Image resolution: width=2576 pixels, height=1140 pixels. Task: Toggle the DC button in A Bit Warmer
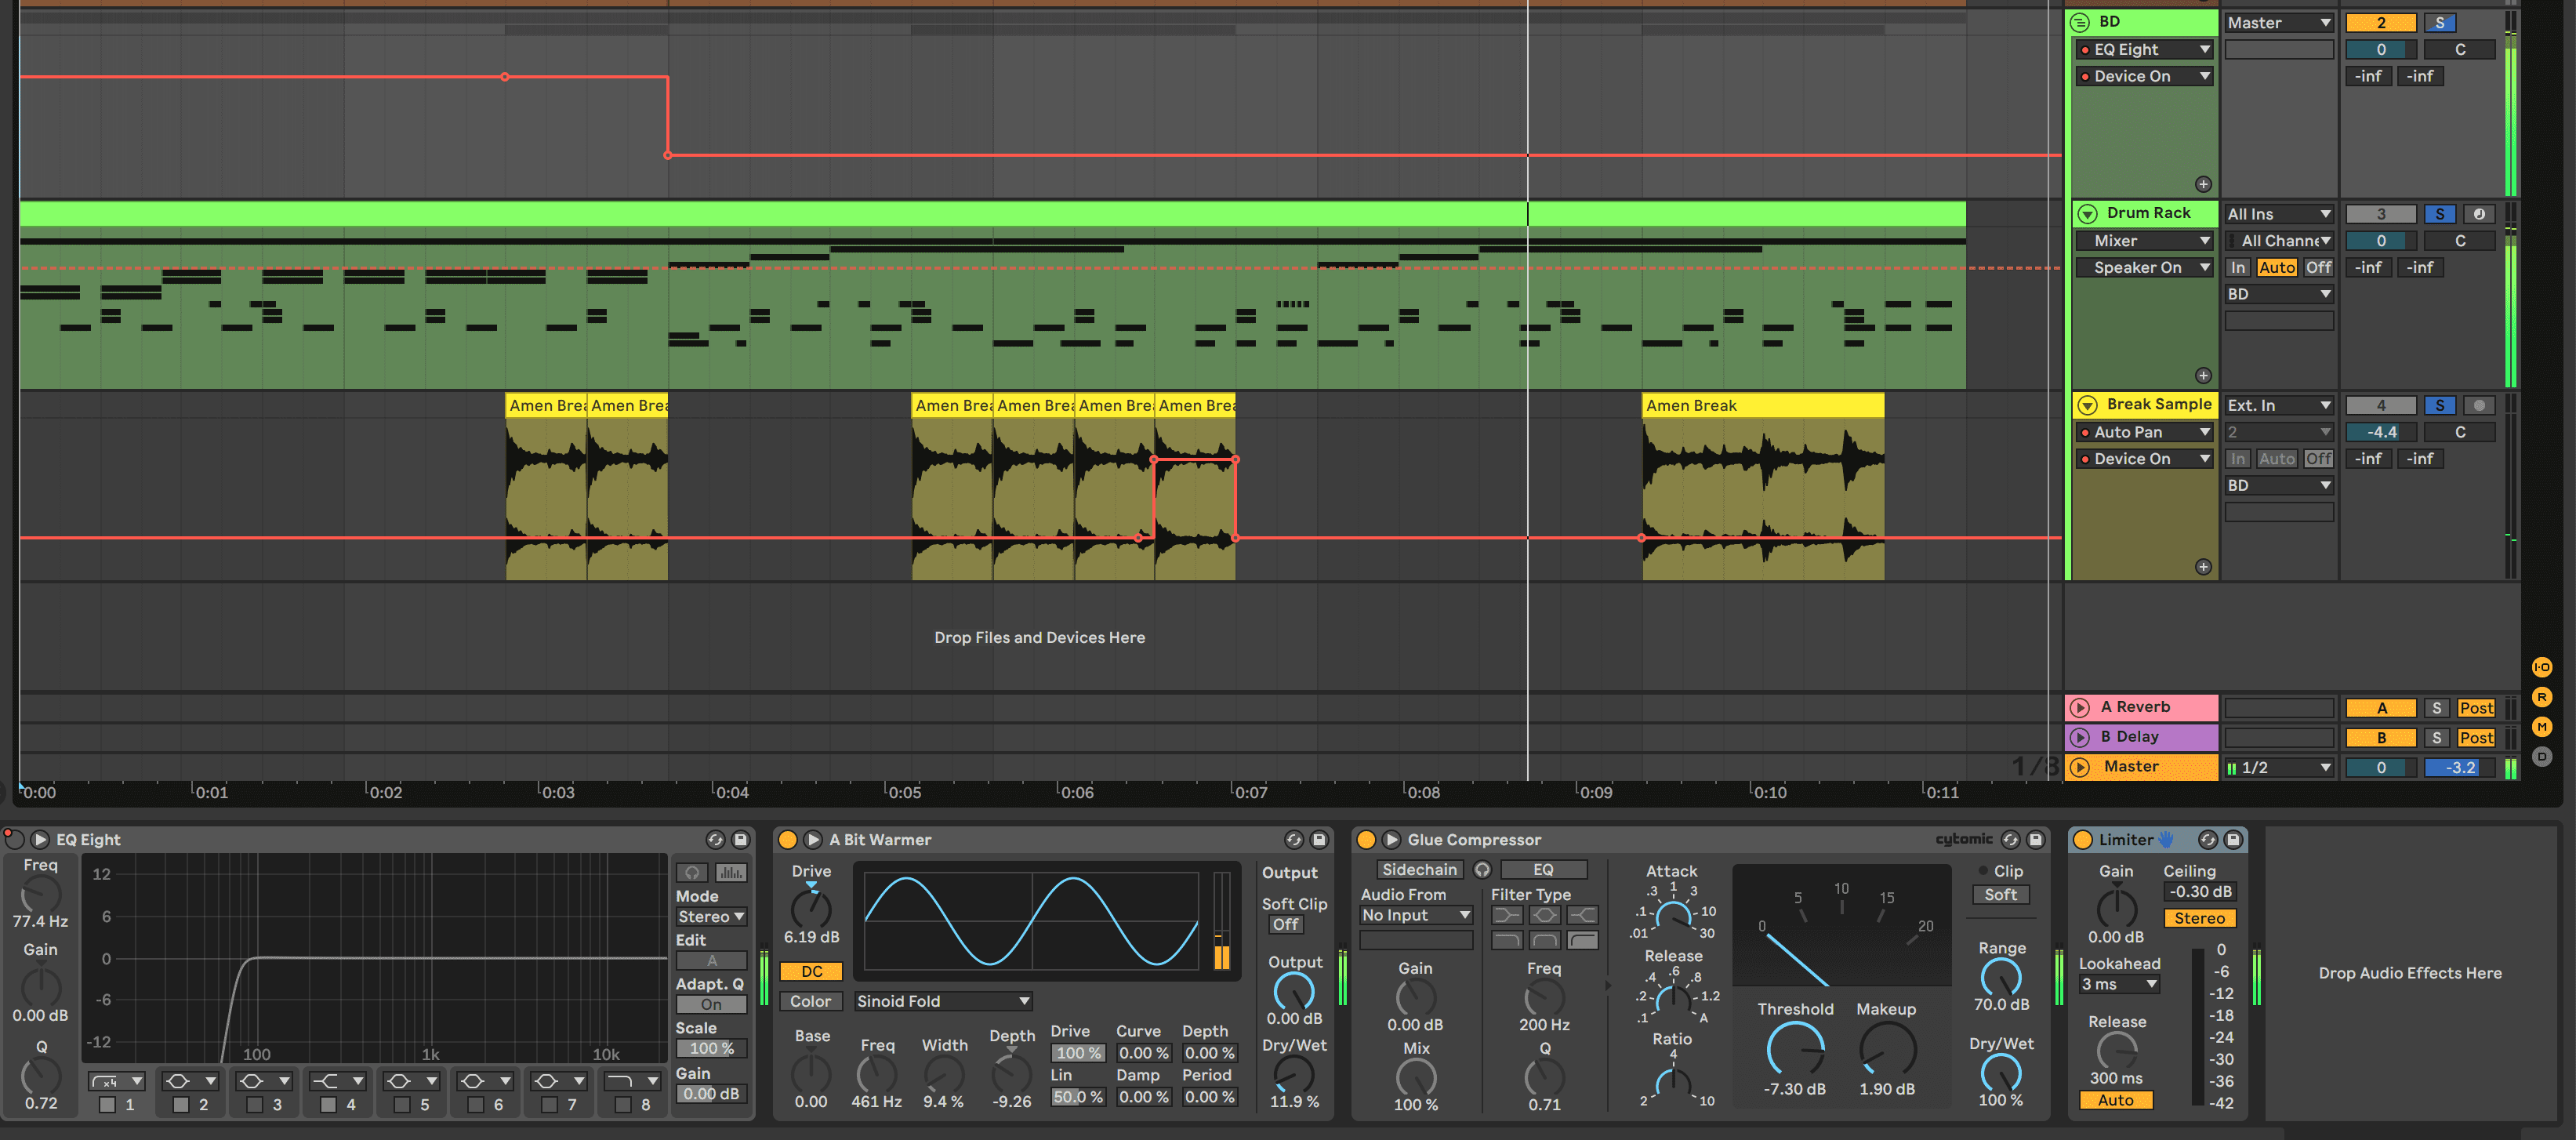point(811,971)
